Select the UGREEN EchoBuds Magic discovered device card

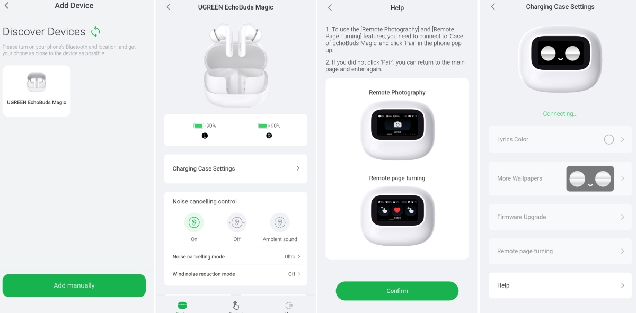point(37,91)
